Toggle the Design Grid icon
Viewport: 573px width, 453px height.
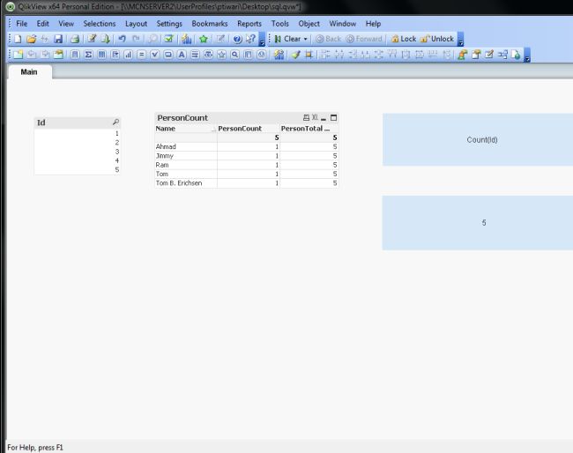tap(309, 55)
